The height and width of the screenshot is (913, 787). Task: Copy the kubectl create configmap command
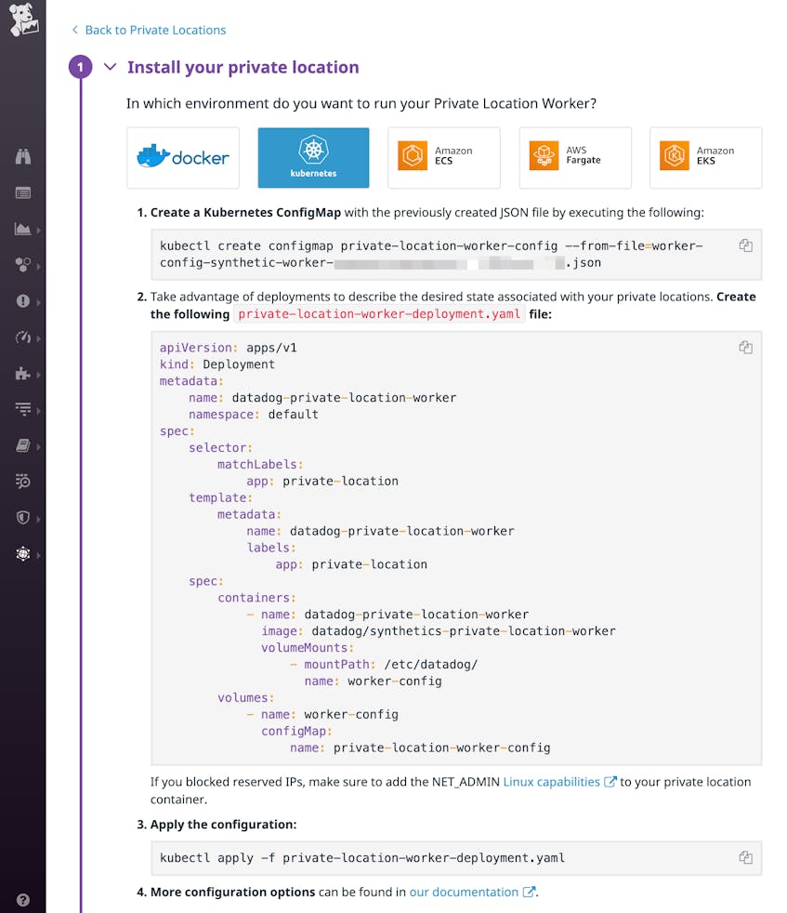(746, 245)
